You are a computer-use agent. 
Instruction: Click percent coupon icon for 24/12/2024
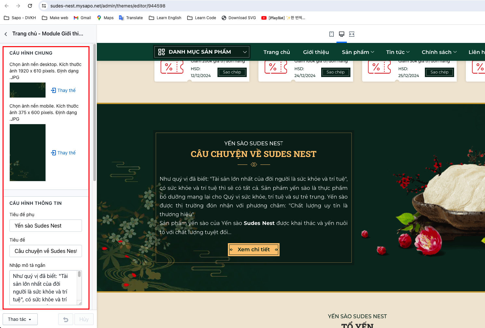point(276,67)
